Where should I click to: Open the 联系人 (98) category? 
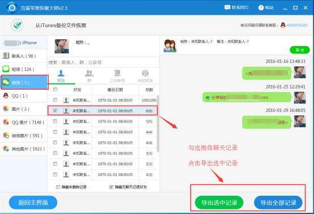tap(23, 56)
